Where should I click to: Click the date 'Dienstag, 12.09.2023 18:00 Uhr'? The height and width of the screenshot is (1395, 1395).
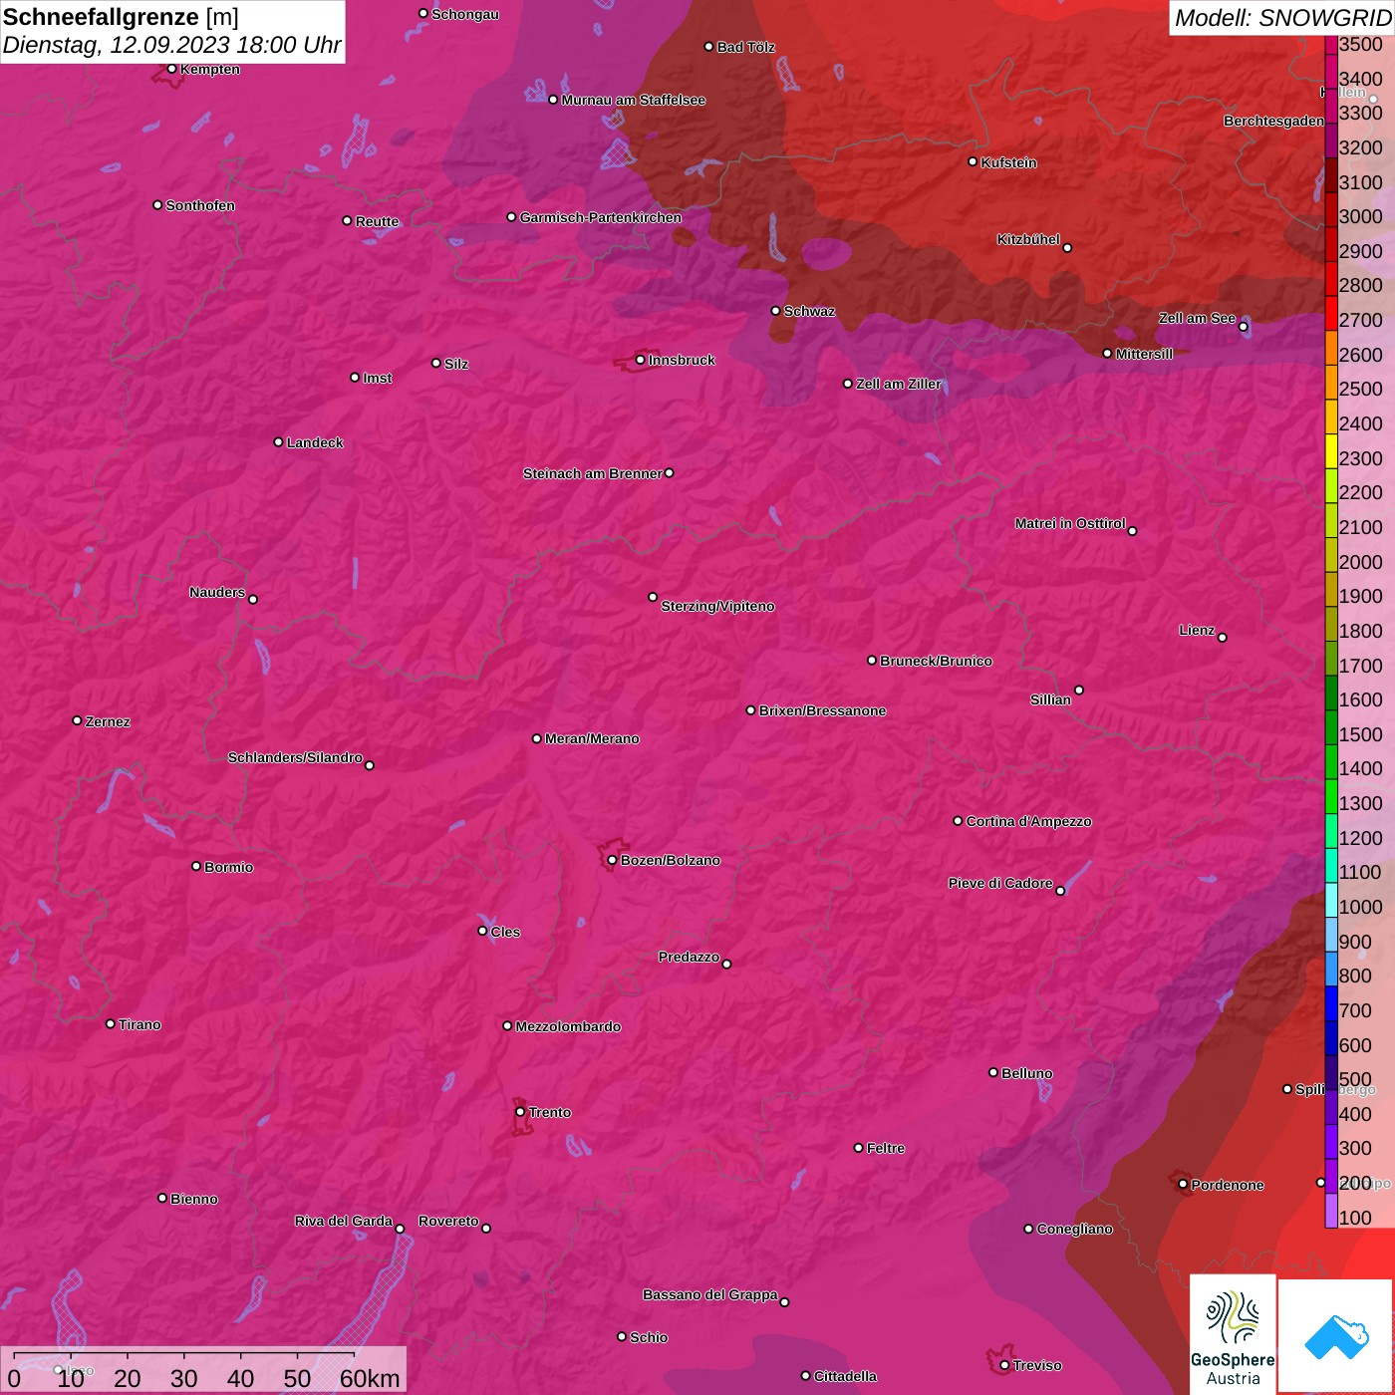pos(172,45)
